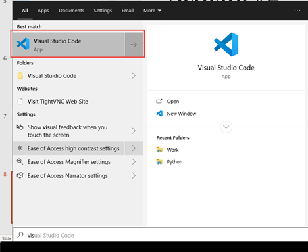Viewport: 308px width, 252px height.
Task: Open the three-dot options menu
Action: (x=297, y=10)
